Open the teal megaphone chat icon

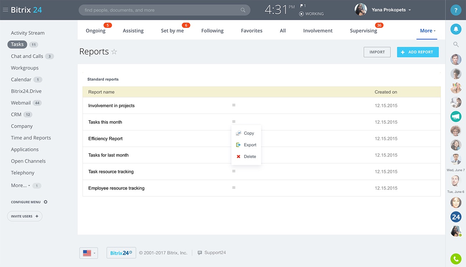click(456, 116)
